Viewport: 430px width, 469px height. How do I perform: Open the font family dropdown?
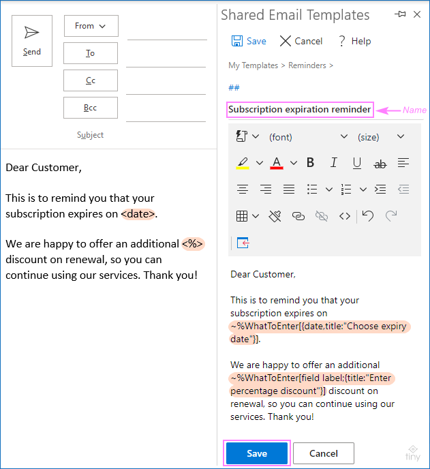click(x=308, y=137)
